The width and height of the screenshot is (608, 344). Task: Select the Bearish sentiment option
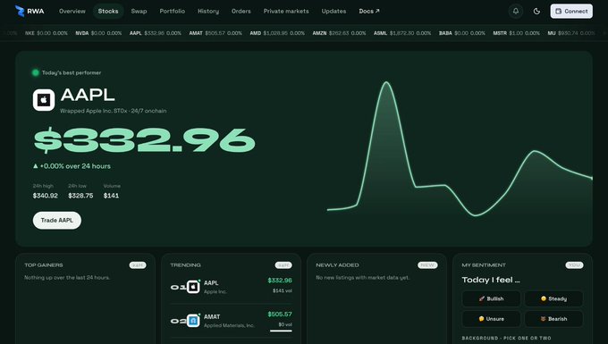click(553, 319)
